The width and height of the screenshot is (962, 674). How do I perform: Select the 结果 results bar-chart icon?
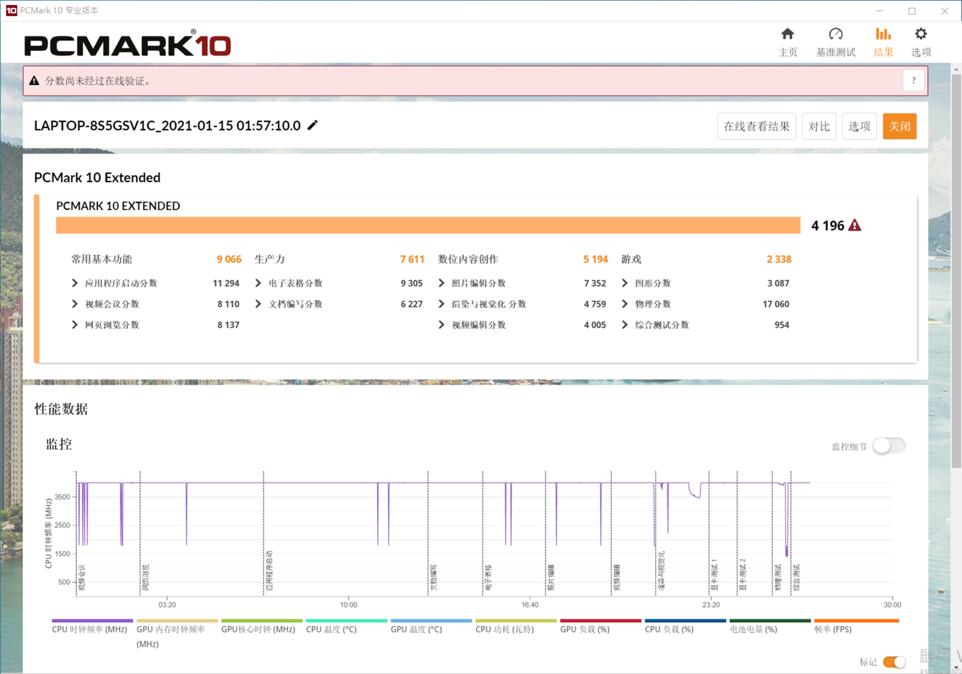click(883, 34)
